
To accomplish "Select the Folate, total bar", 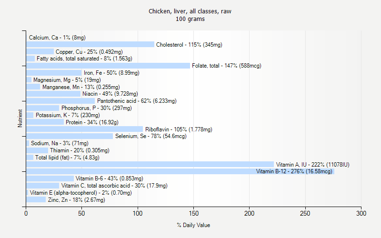I will point(108,66).
